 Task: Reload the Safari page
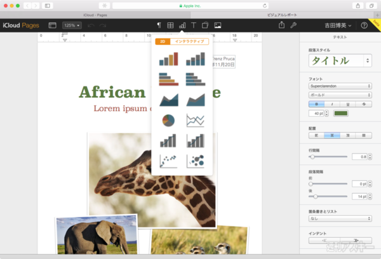(x=265, y=6)
